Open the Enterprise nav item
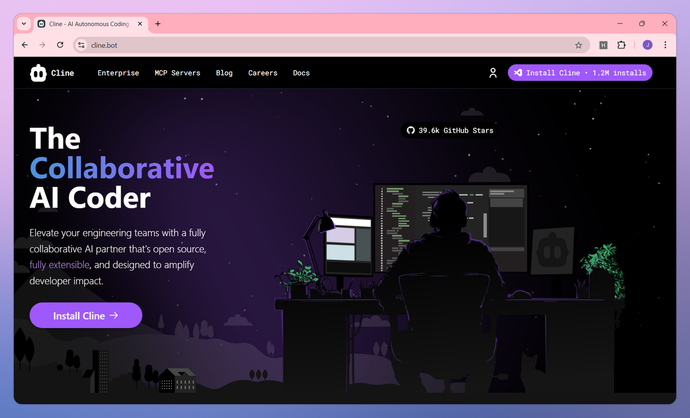 [118, 73]
